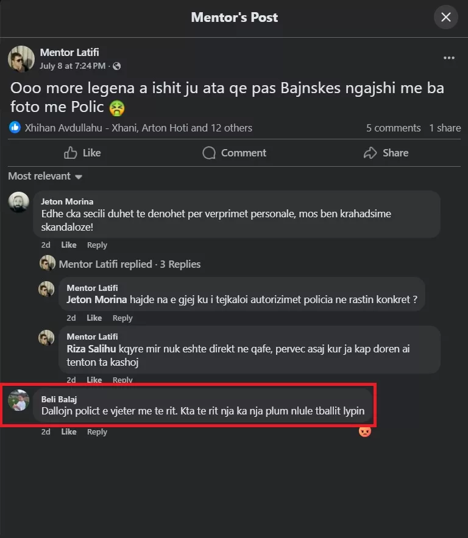Screen dimensions: 468x538
Task: Toggle Like on Mentor's reply to Riza
Action: pos(94,379)
